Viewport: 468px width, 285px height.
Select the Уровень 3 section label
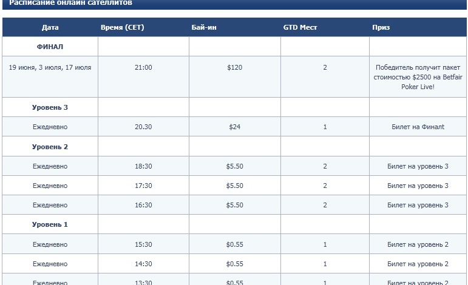click(50, 107)
